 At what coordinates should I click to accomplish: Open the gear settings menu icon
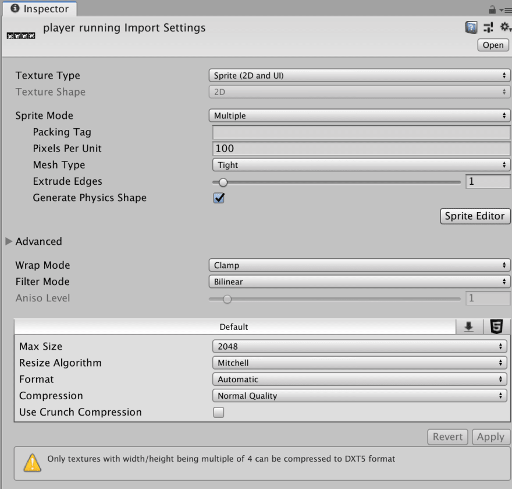pyautogui.click(x=505, y=27)
